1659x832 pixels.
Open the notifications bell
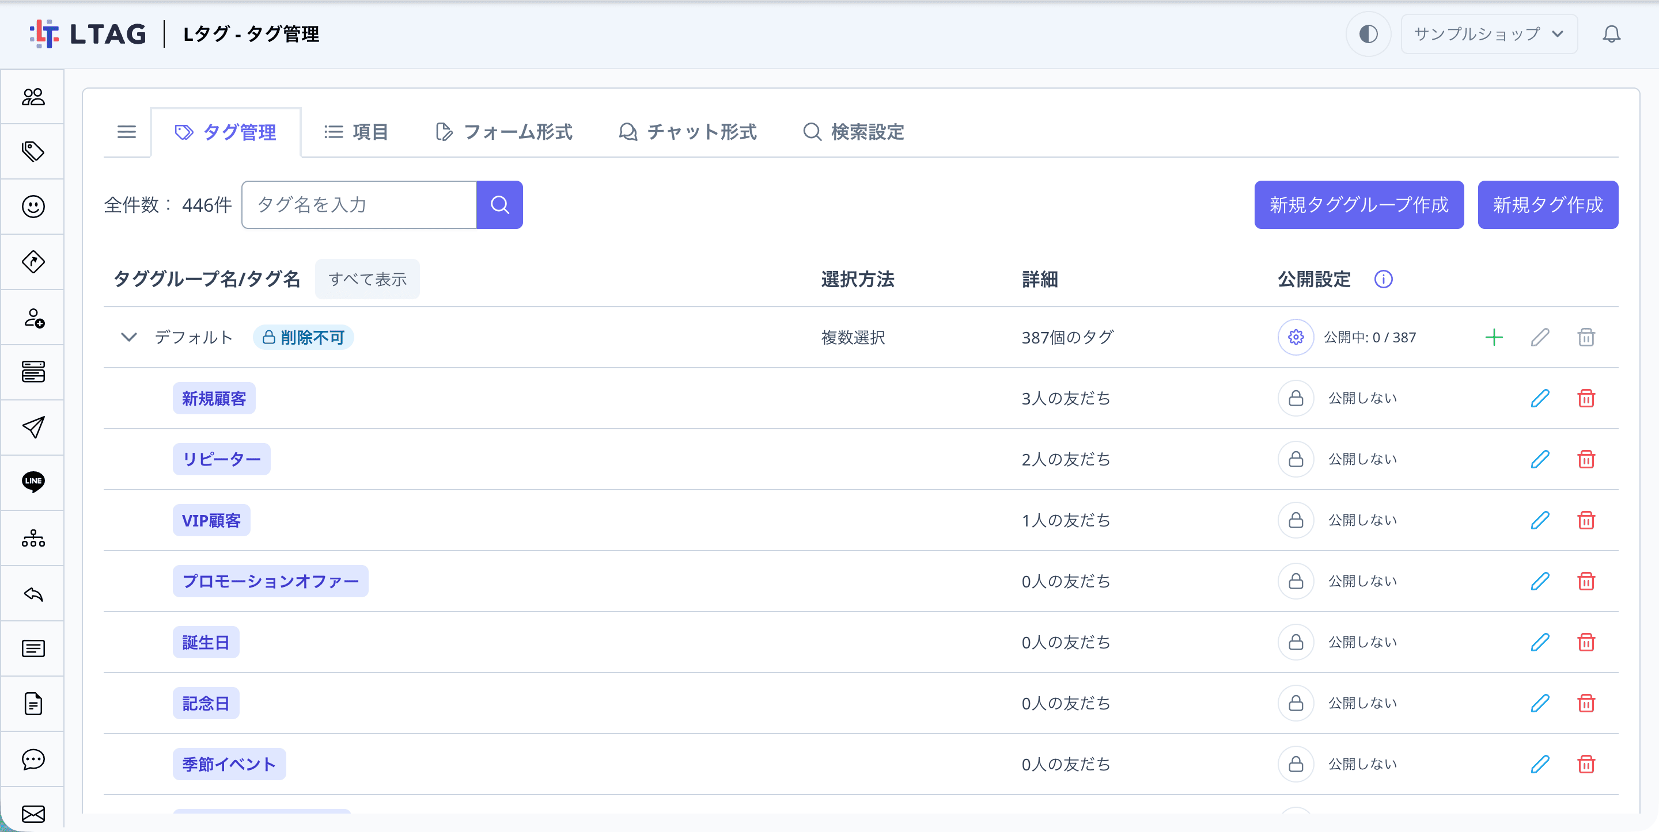click(x=1611, y=34)
